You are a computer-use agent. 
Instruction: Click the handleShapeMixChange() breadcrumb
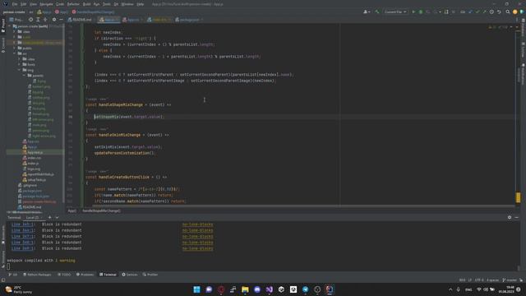coord(101,210)
